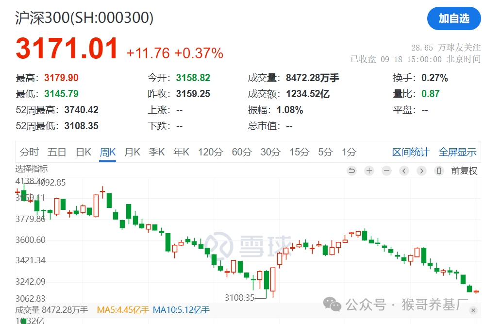Click the 3242.09 axis label
Viewport: 484px width, 324px height.
pos(30,282)
